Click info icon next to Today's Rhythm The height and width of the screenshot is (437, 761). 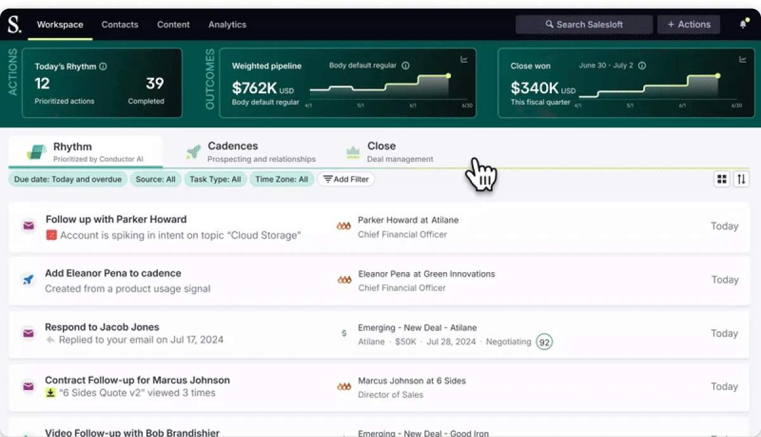tap(103, 66)
